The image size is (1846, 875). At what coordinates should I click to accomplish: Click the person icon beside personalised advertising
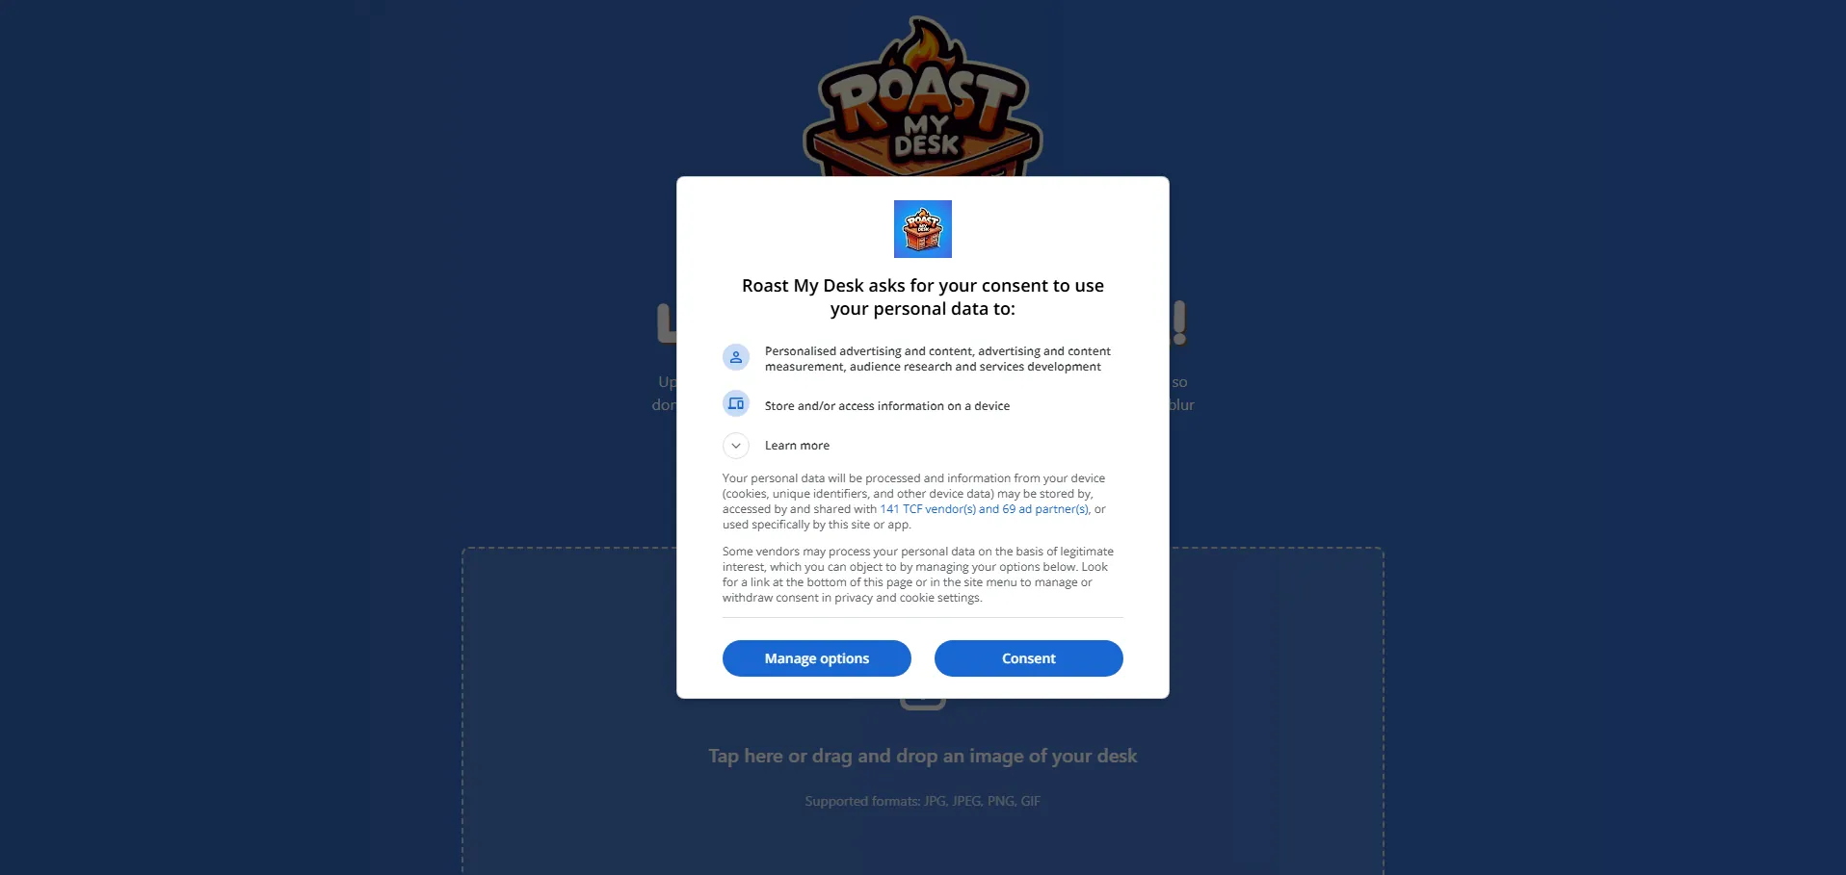[736, 358]
